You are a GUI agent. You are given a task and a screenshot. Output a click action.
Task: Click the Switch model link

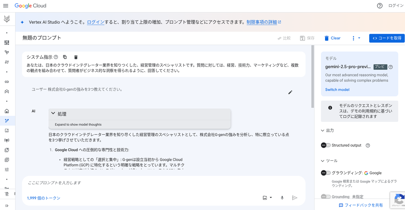(337, 89)
